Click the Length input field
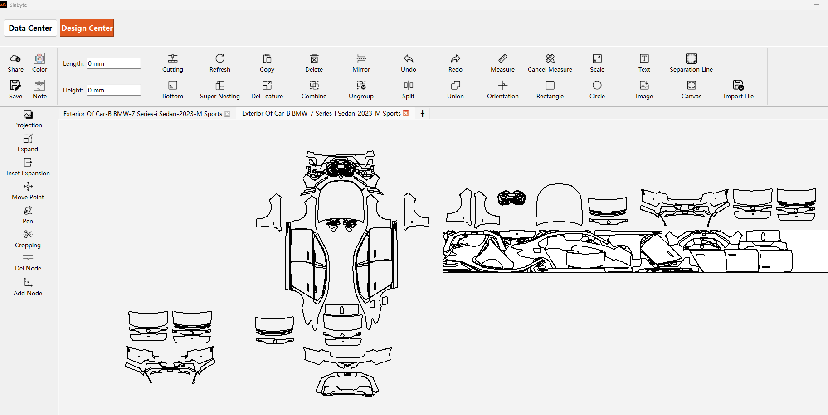The height and width of the screenshot is (415, 828). 113,63
